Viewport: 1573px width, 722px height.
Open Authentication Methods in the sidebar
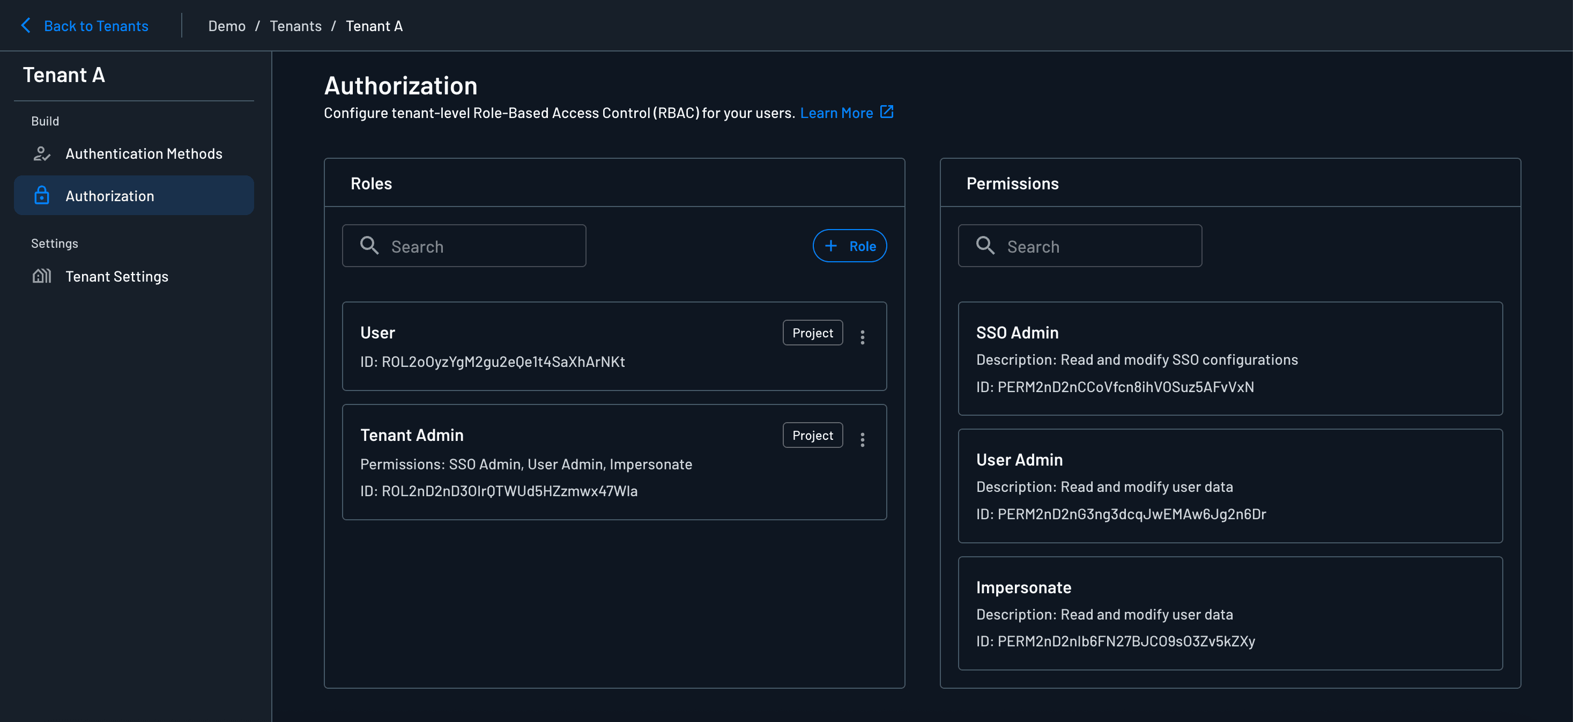point(144,154)
